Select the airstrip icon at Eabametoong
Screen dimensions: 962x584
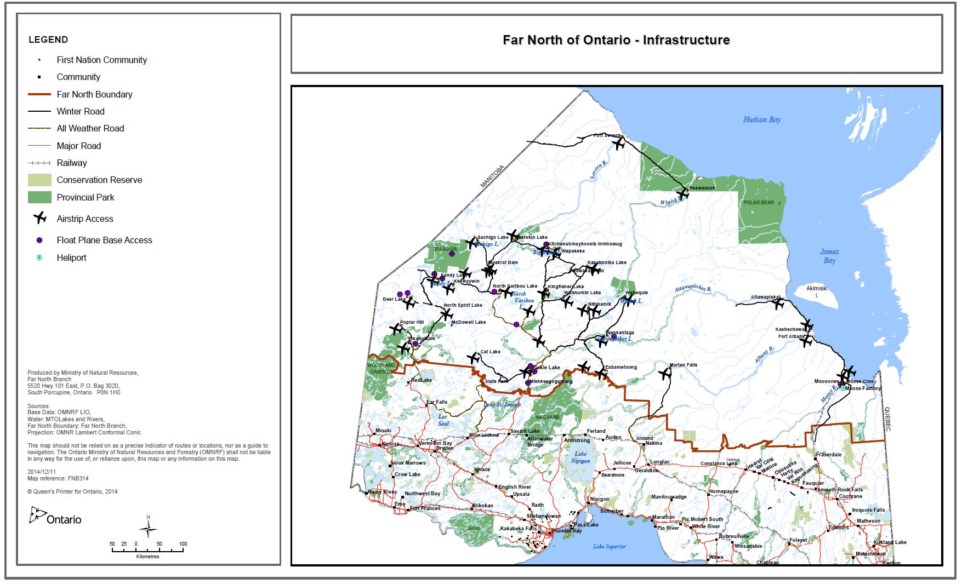coord(601,374)
